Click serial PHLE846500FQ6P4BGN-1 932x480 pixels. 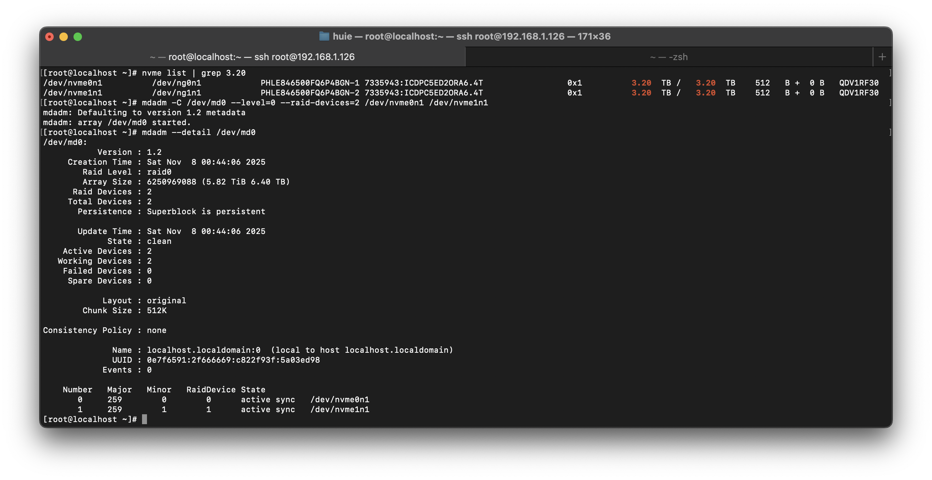[x=310, y=83]
